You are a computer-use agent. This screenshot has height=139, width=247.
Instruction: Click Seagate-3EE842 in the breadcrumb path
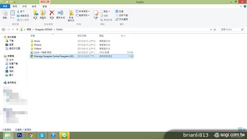pos(44,29)
